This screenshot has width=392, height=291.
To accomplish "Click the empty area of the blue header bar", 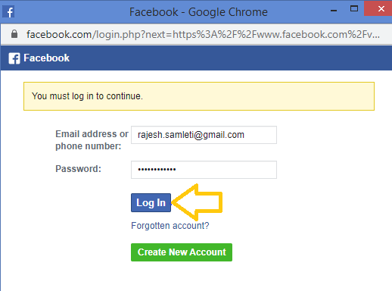I will (227, 58).
